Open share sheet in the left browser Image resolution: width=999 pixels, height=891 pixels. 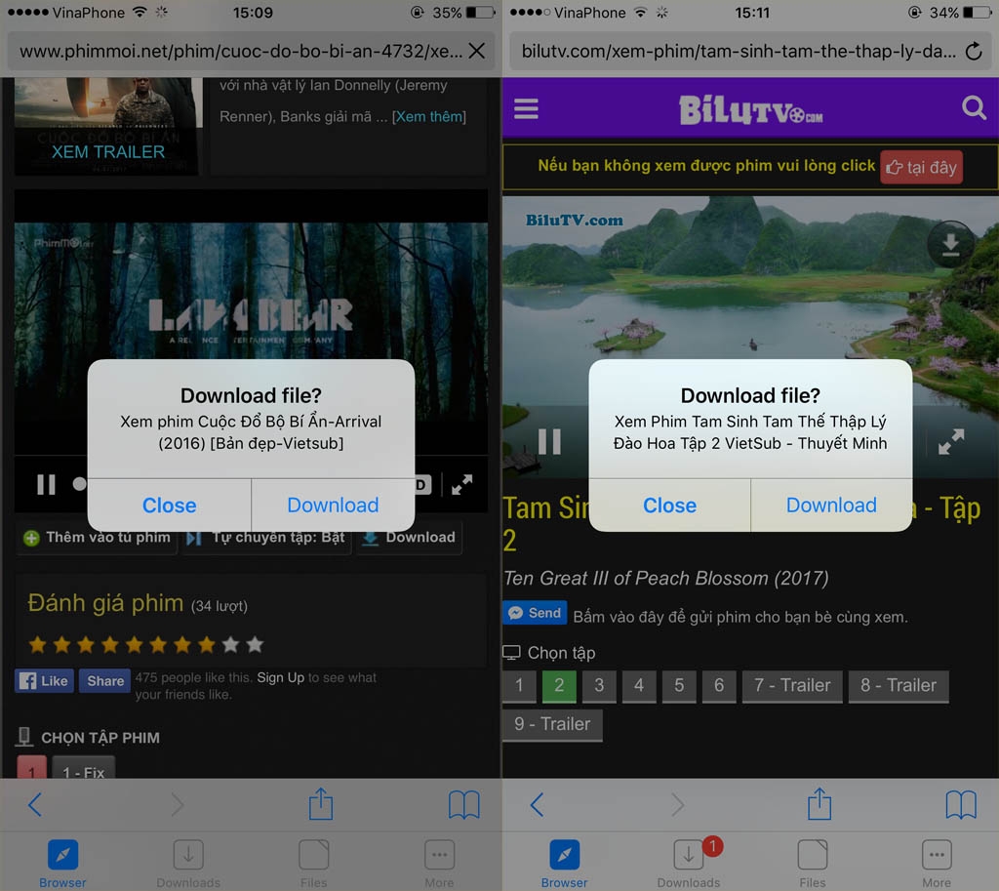[x=320, y=804]
